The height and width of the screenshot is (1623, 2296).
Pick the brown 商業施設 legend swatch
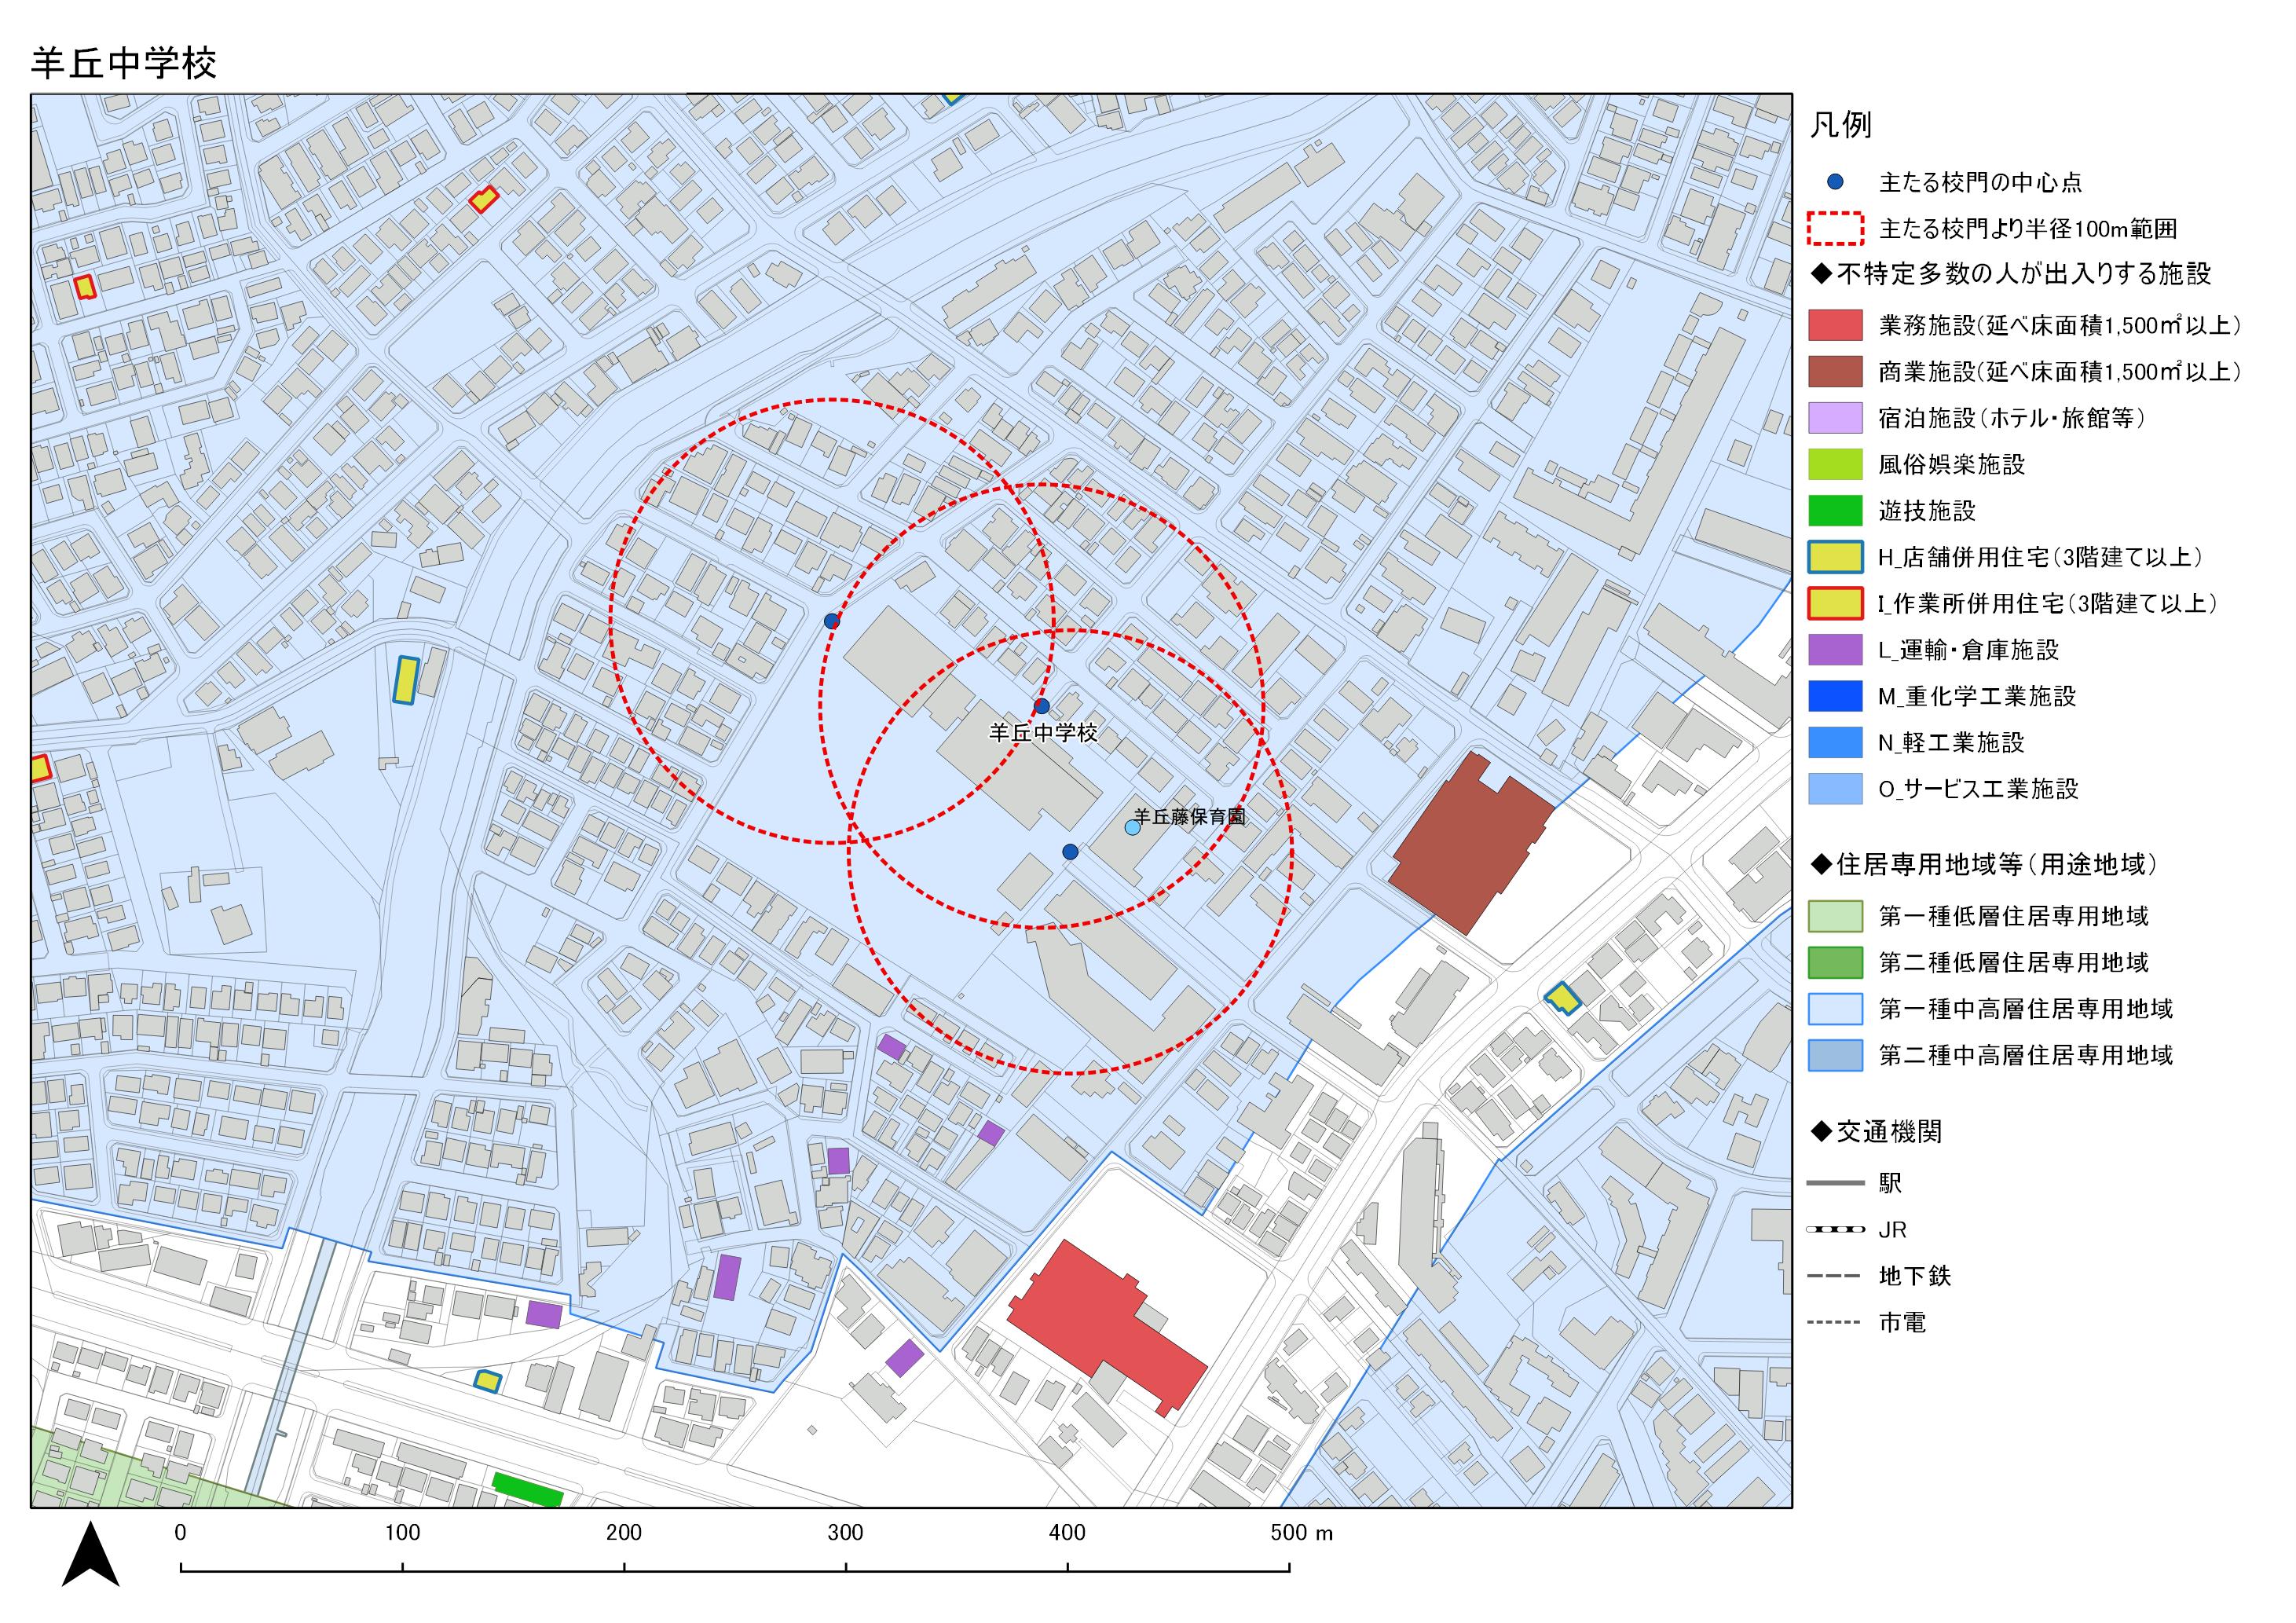tap(1835, 371)
